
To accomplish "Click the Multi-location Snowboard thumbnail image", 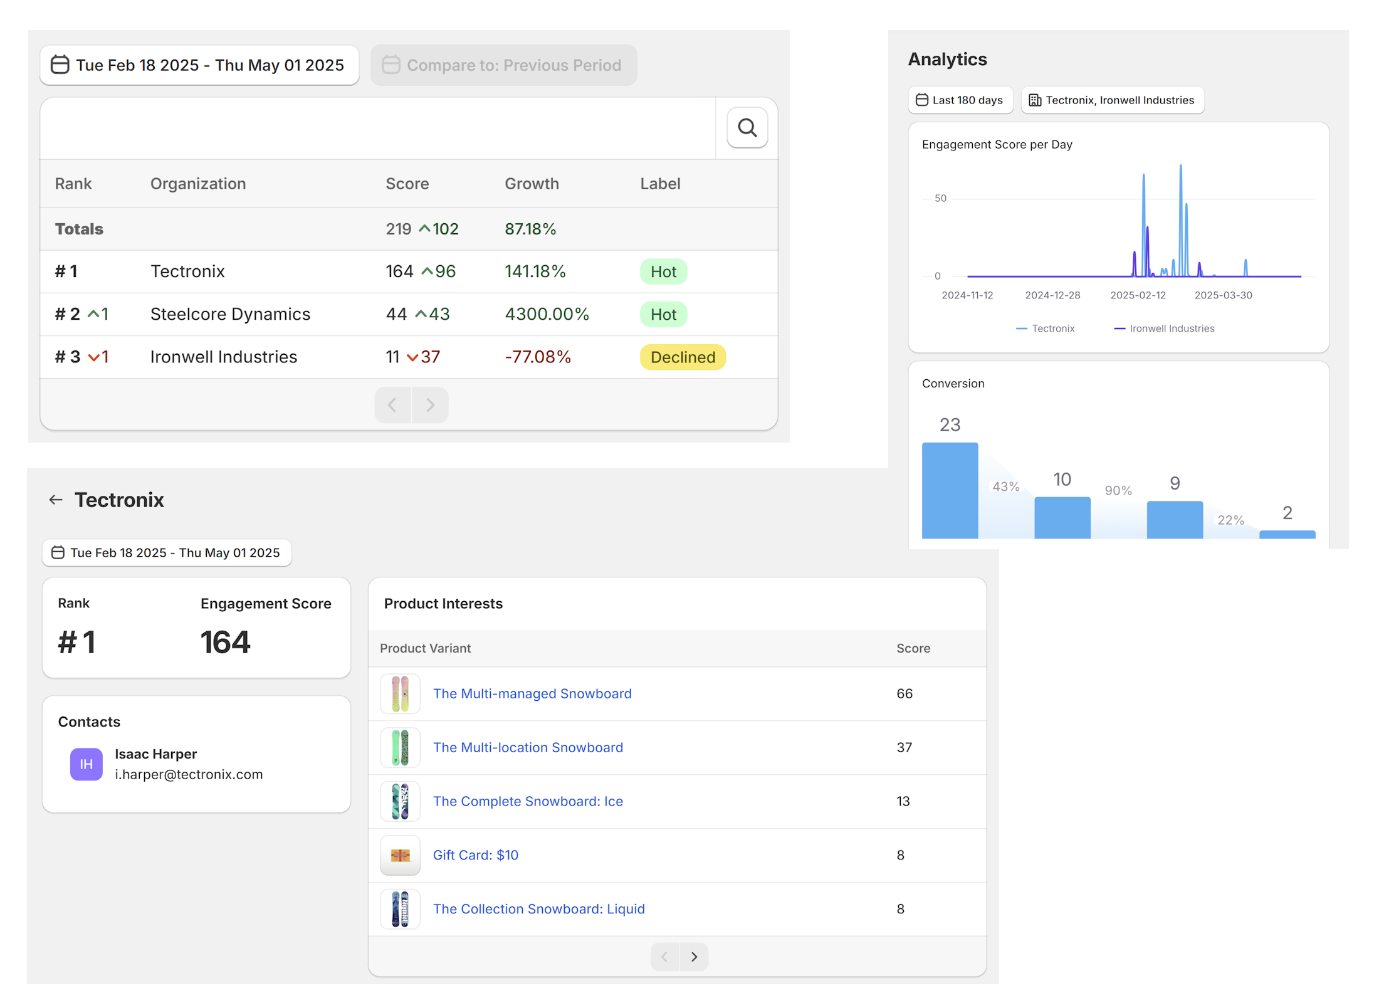I will (x=400, y=747).
